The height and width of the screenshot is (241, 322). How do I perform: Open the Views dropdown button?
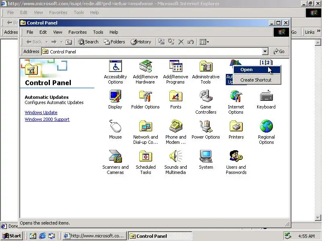click(x=204, y=42)
